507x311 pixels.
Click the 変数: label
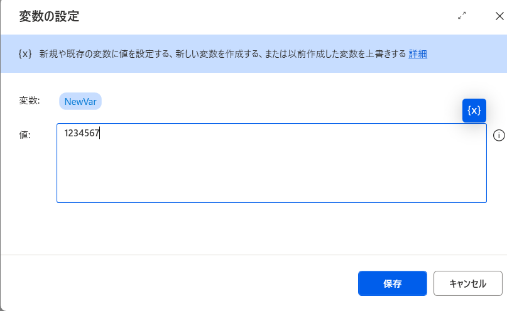click(30, 101)
